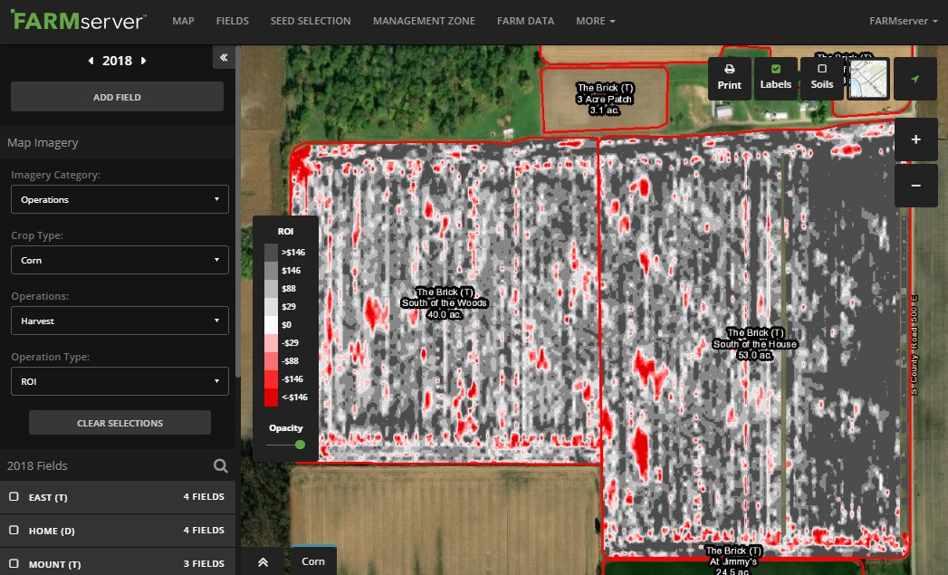
Task: Adjust the Opacity slider handle
Action: click(x=300, y=445)
